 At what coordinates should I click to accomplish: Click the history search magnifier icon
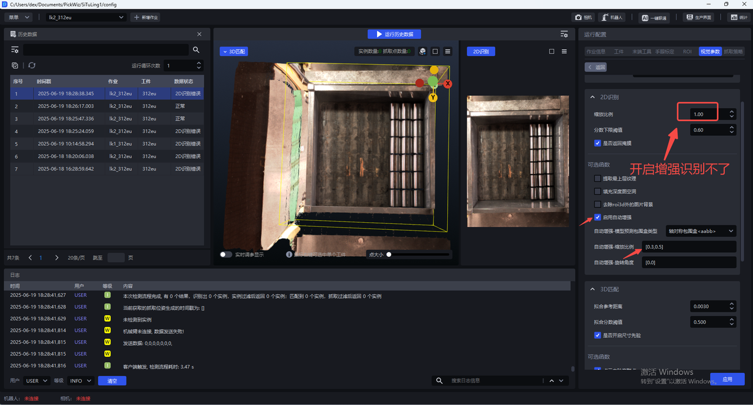pyautogui.click(x=196, y=50)
